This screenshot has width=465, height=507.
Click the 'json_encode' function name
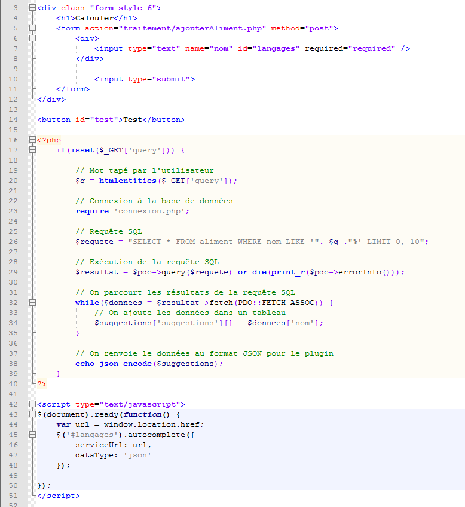click(126, 364)
